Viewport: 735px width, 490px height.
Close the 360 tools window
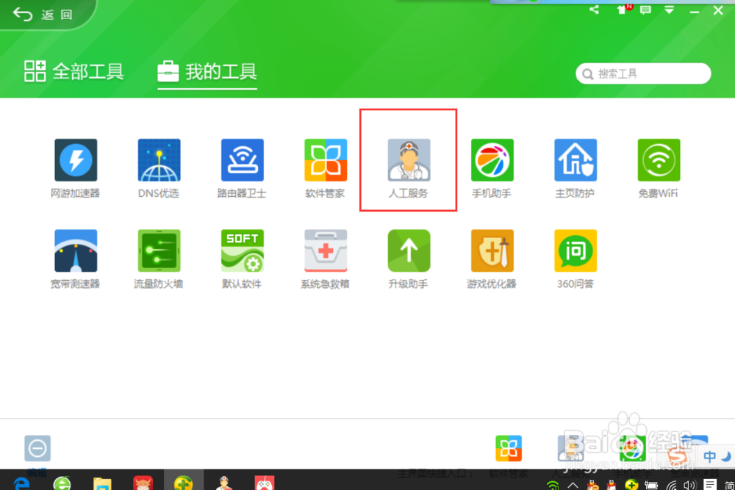point(718,10)
